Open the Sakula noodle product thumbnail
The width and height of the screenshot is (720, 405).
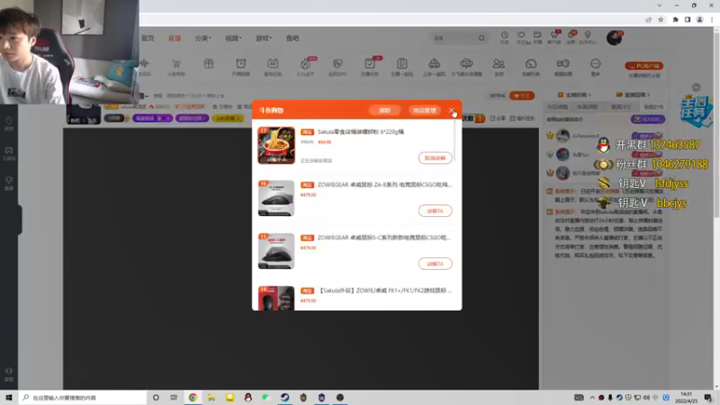tap(276, 146)
